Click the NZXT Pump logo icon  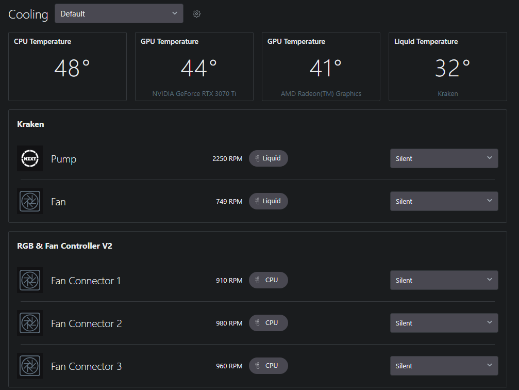coord(30,158)
